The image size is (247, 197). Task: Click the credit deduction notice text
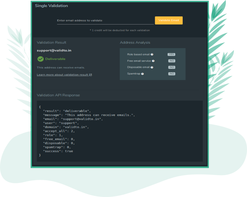120,30
